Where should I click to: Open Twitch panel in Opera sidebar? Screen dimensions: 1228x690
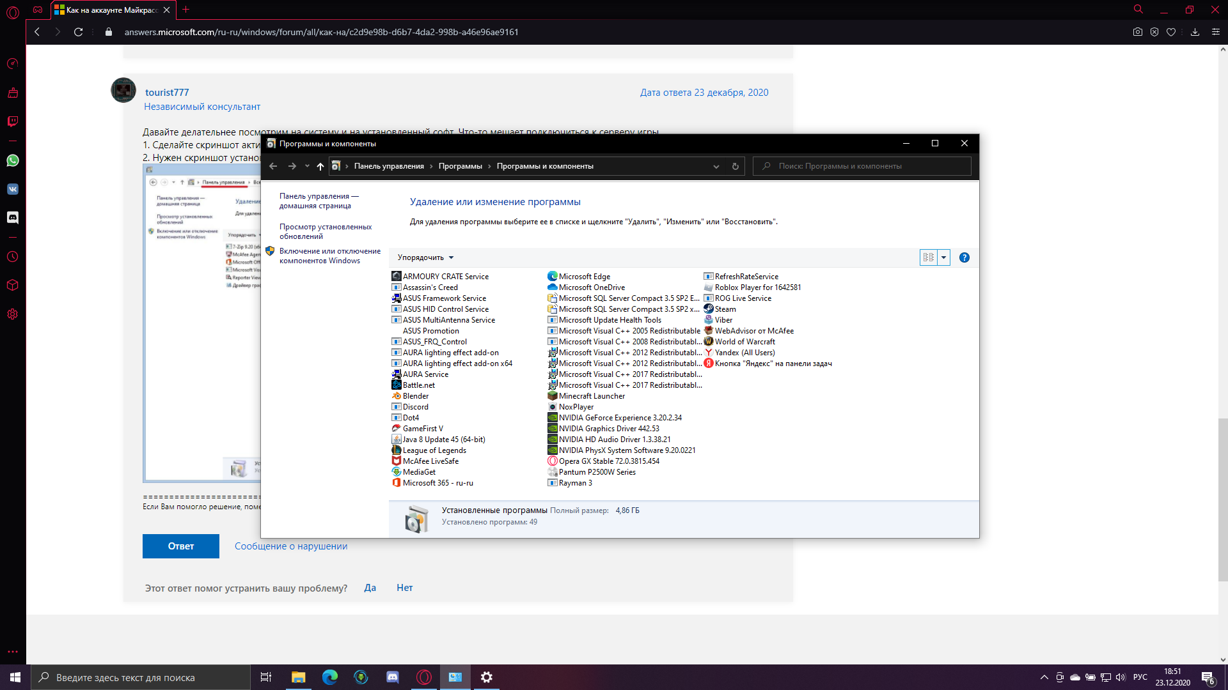(x=12, y=121)
